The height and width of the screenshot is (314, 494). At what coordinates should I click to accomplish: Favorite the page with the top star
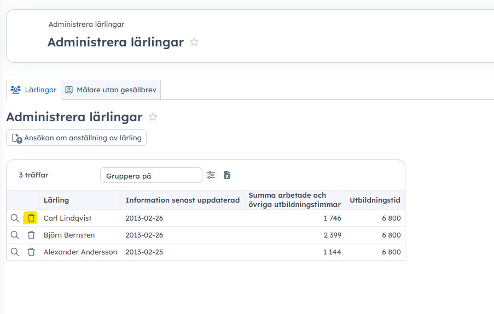pyautogui.click(x=194, y=42)
